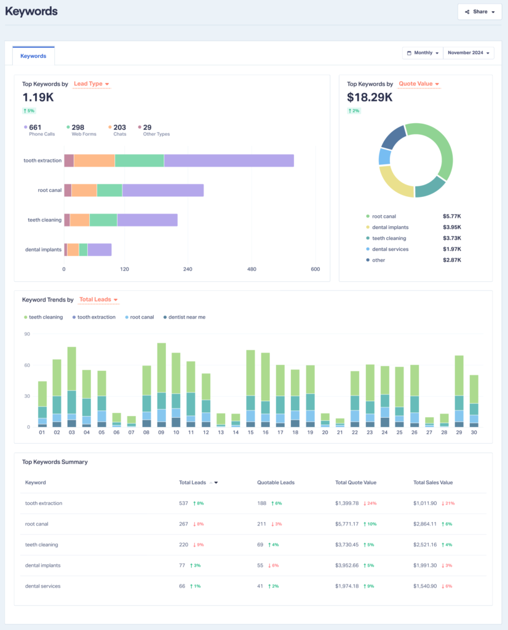Click the 537 total leads cell
Screen dimensions: 508x630
coord(183,503)
